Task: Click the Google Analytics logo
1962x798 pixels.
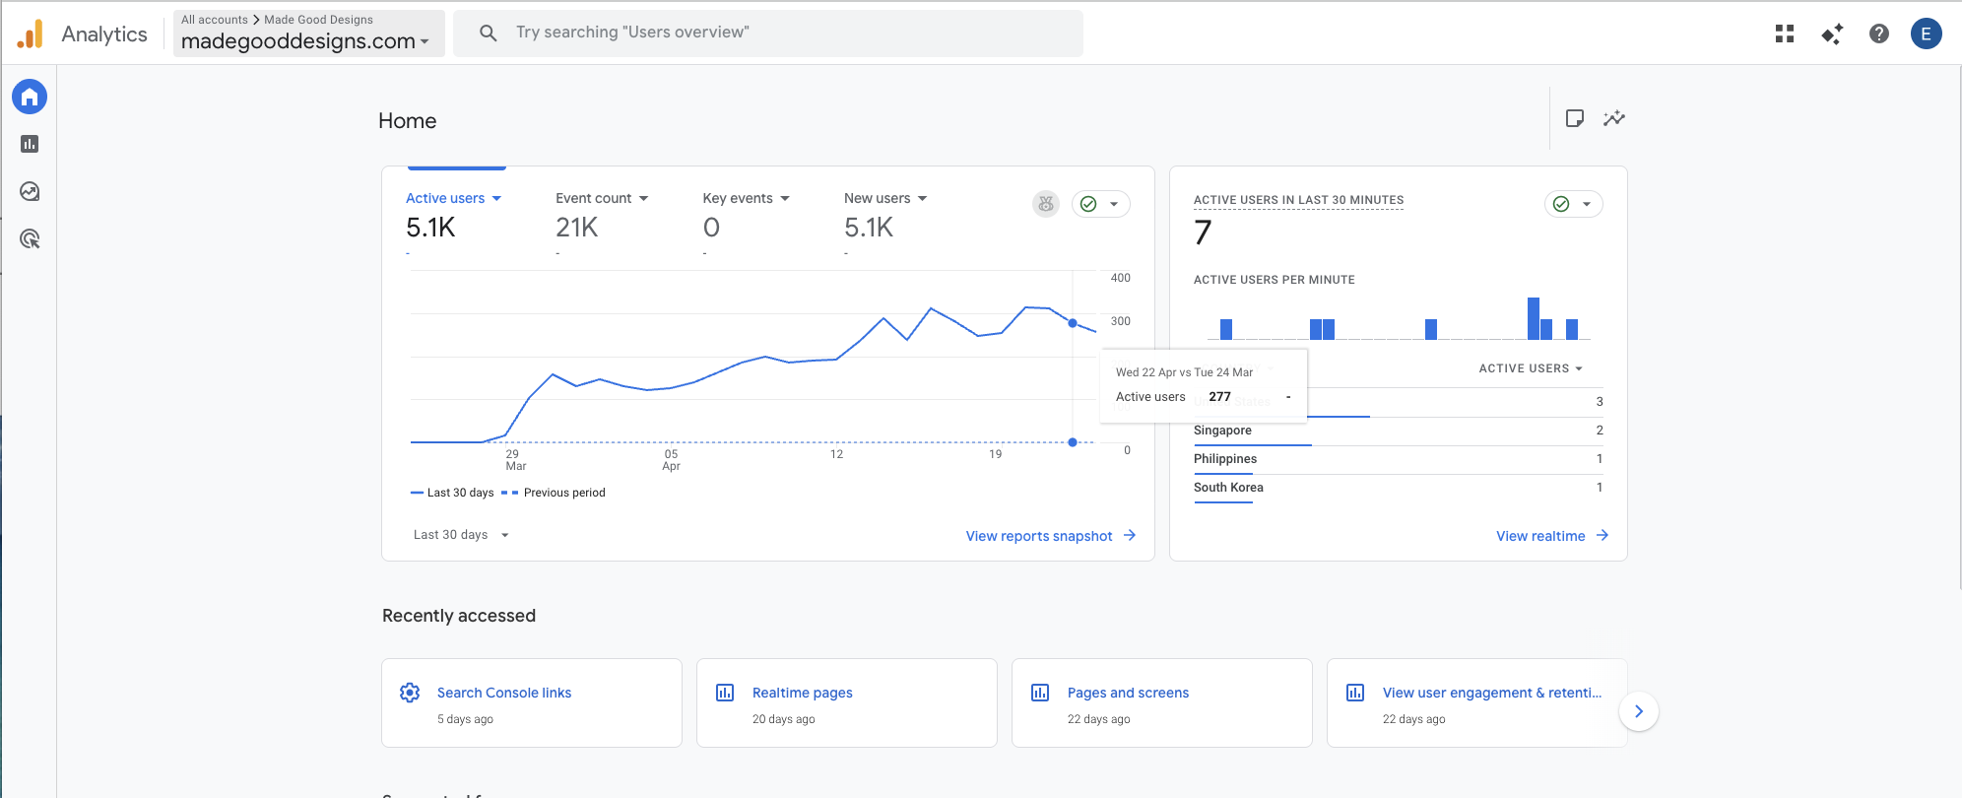Action: pyautogui.click(x=31, y=33)
